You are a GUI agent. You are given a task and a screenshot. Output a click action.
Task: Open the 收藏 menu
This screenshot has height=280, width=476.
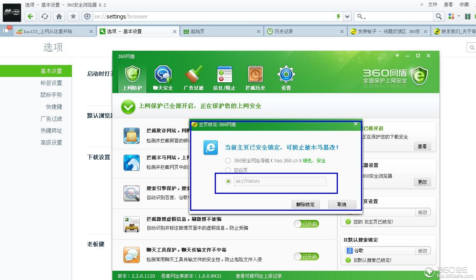(x=464, y=5)
